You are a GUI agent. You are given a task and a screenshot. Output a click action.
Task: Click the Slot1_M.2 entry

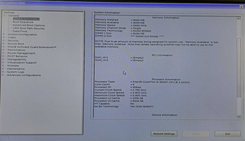pyautogui.click(x=101, y=57)
